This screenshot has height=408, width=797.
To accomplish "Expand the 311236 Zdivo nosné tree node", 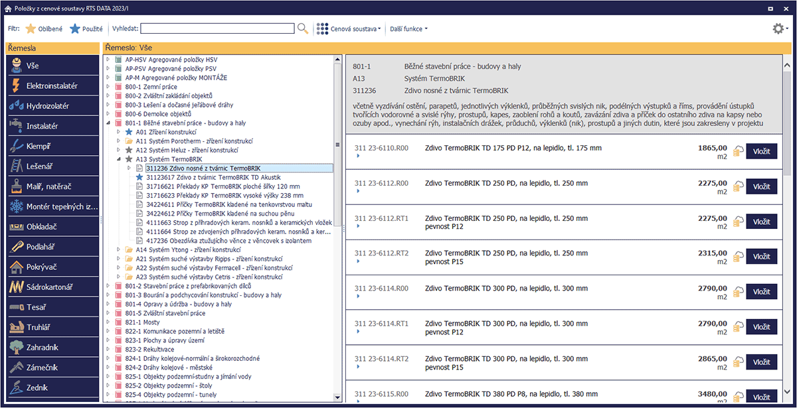I will [130, 169].
